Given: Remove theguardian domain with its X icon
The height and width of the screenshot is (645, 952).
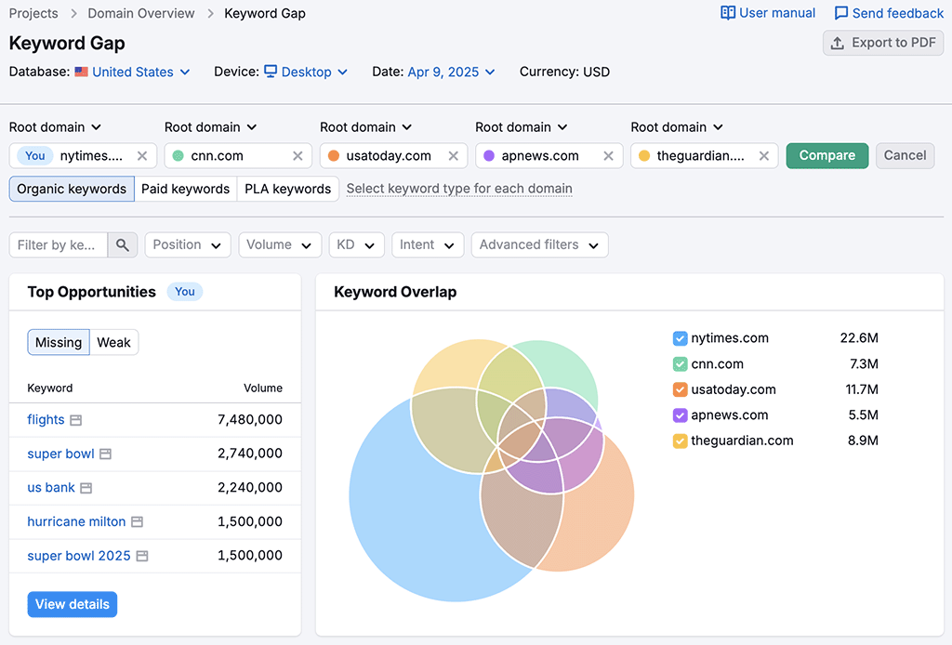Looking at the screenshot, I should click(764, 156).
